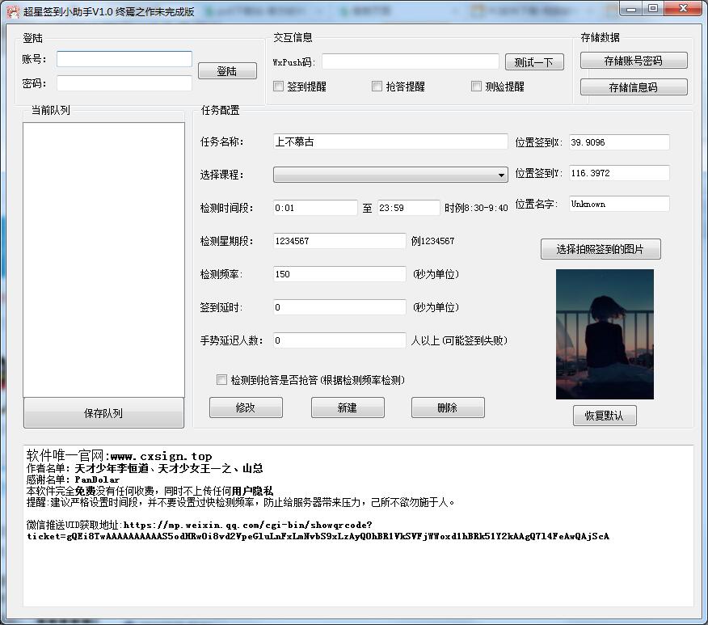Enable the 测验提醒 quiz reminder checkbox
This screenshot has width=708, height=625.
tap(476, 87)
